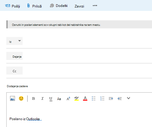Change the font size

pyautogui.click(x=68, y=99)
